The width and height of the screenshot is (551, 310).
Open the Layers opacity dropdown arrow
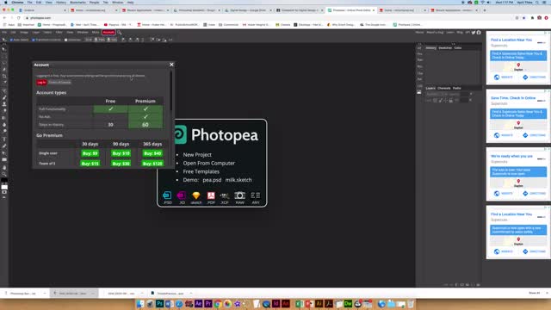471,94
